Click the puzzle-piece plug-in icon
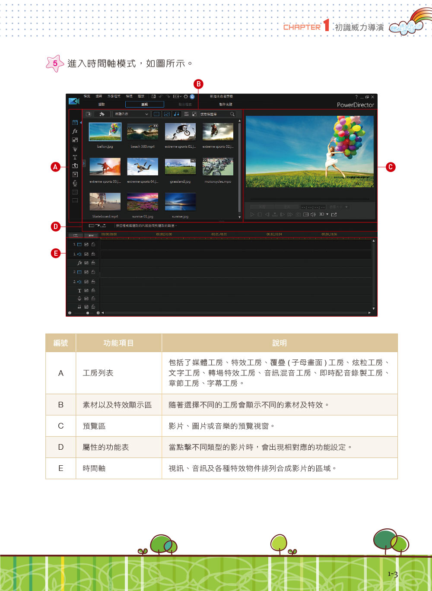The height and width of the screenshot is (591, 432). [102, 114]
